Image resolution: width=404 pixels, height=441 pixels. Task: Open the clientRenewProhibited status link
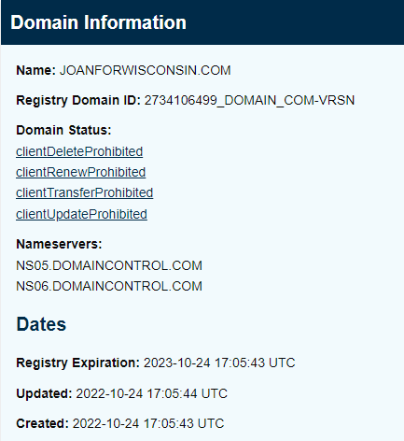click(x=81, y=172)
